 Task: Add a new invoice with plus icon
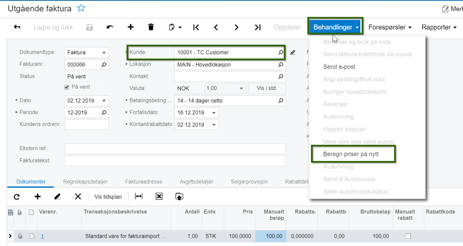(131, 27)
